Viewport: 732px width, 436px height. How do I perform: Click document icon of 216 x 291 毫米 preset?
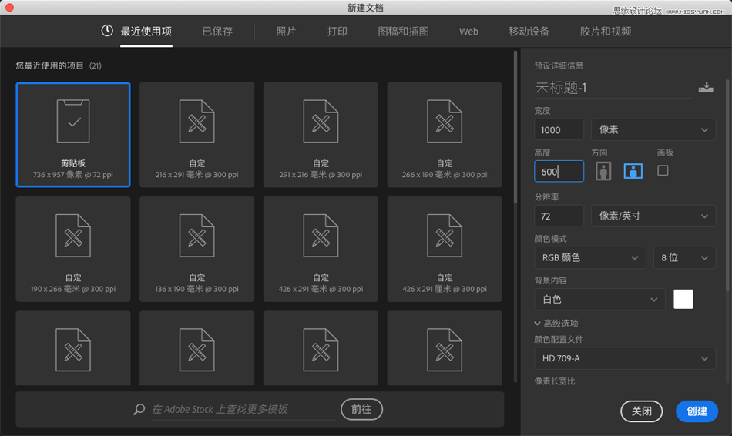pos(197,121)
